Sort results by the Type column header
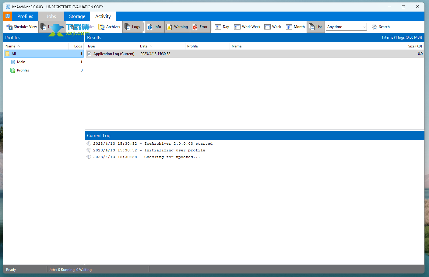The image size is (429, 277). click(112, 46)
